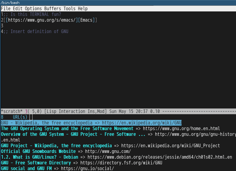Click the *scratch* buffer name in mode line
236x171 pixels.
click(11, 111)
